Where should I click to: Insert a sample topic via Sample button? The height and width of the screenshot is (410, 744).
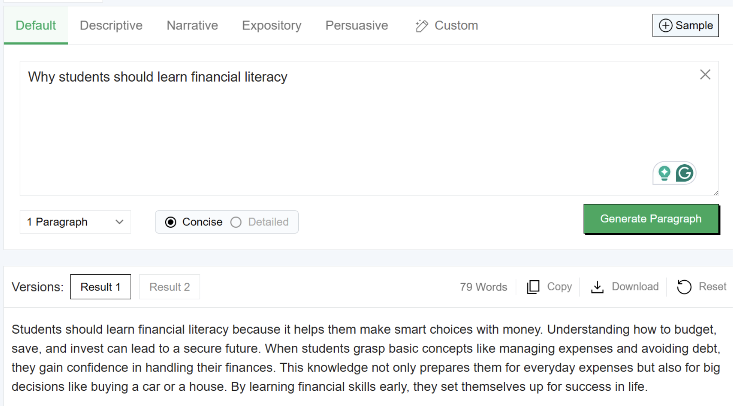coord(685,25)
